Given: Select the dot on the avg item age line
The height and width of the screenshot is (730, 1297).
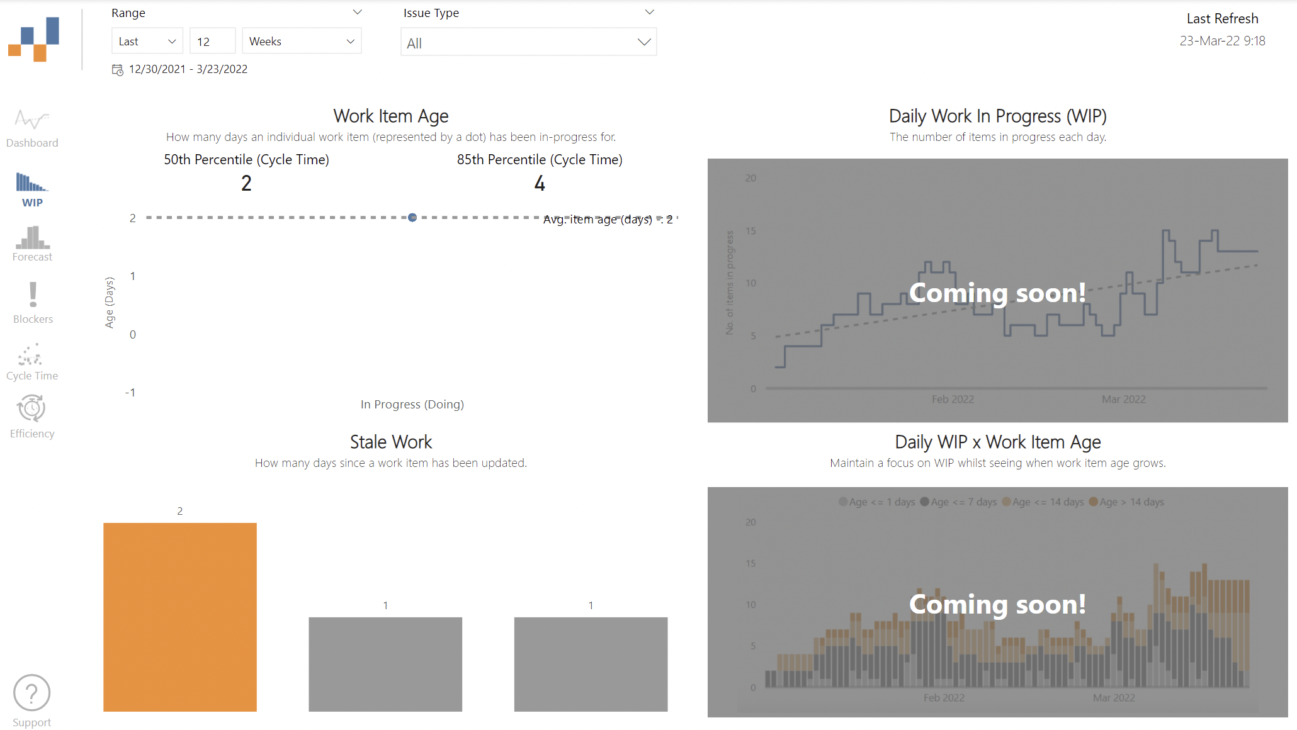Looking at the screenshot, I should [x=412, y=218].
